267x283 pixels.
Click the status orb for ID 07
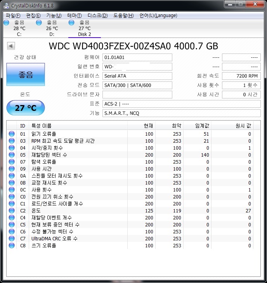point(12,162)
